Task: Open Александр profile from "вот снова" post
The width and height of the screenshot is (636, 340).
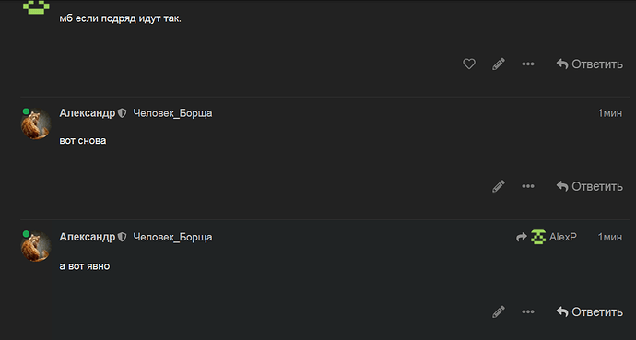Action: click(x=88, y=113)
